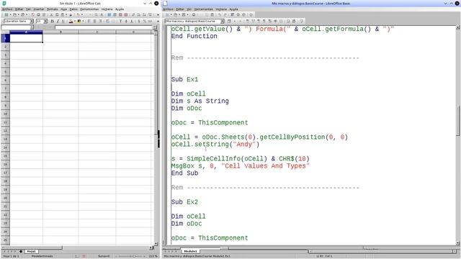Click the Undo icon in Basic IDE toolbar
This screenshot has height=259, width=461.
point(220,14)
